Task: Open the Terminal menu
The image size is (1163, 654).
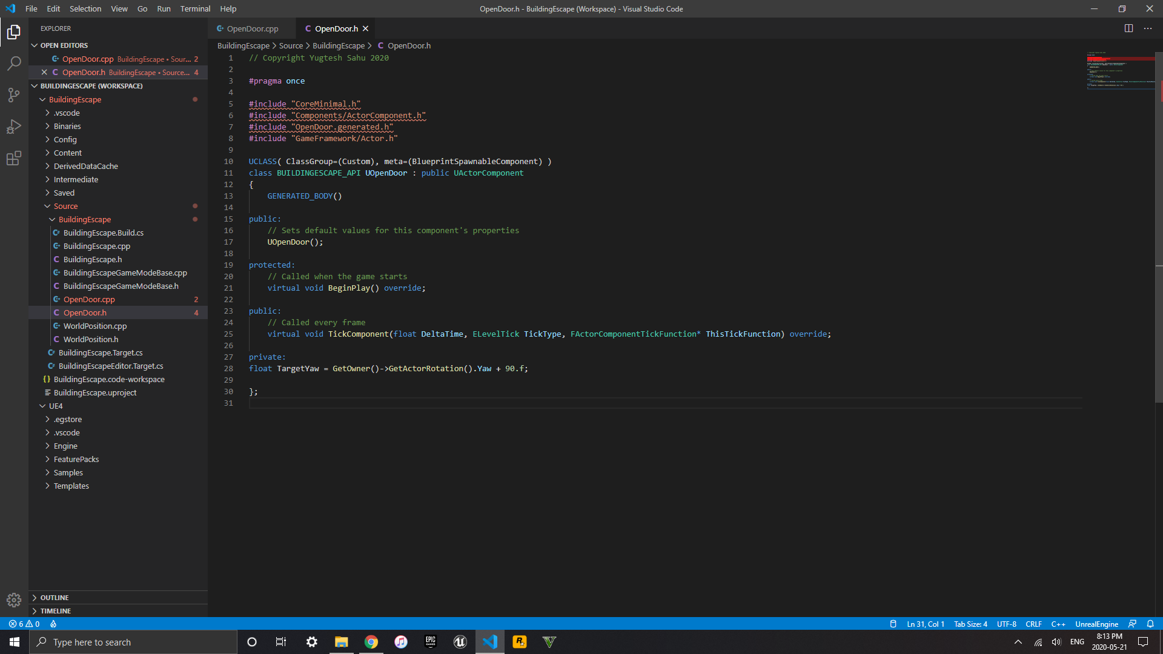Action: [195, 8]
